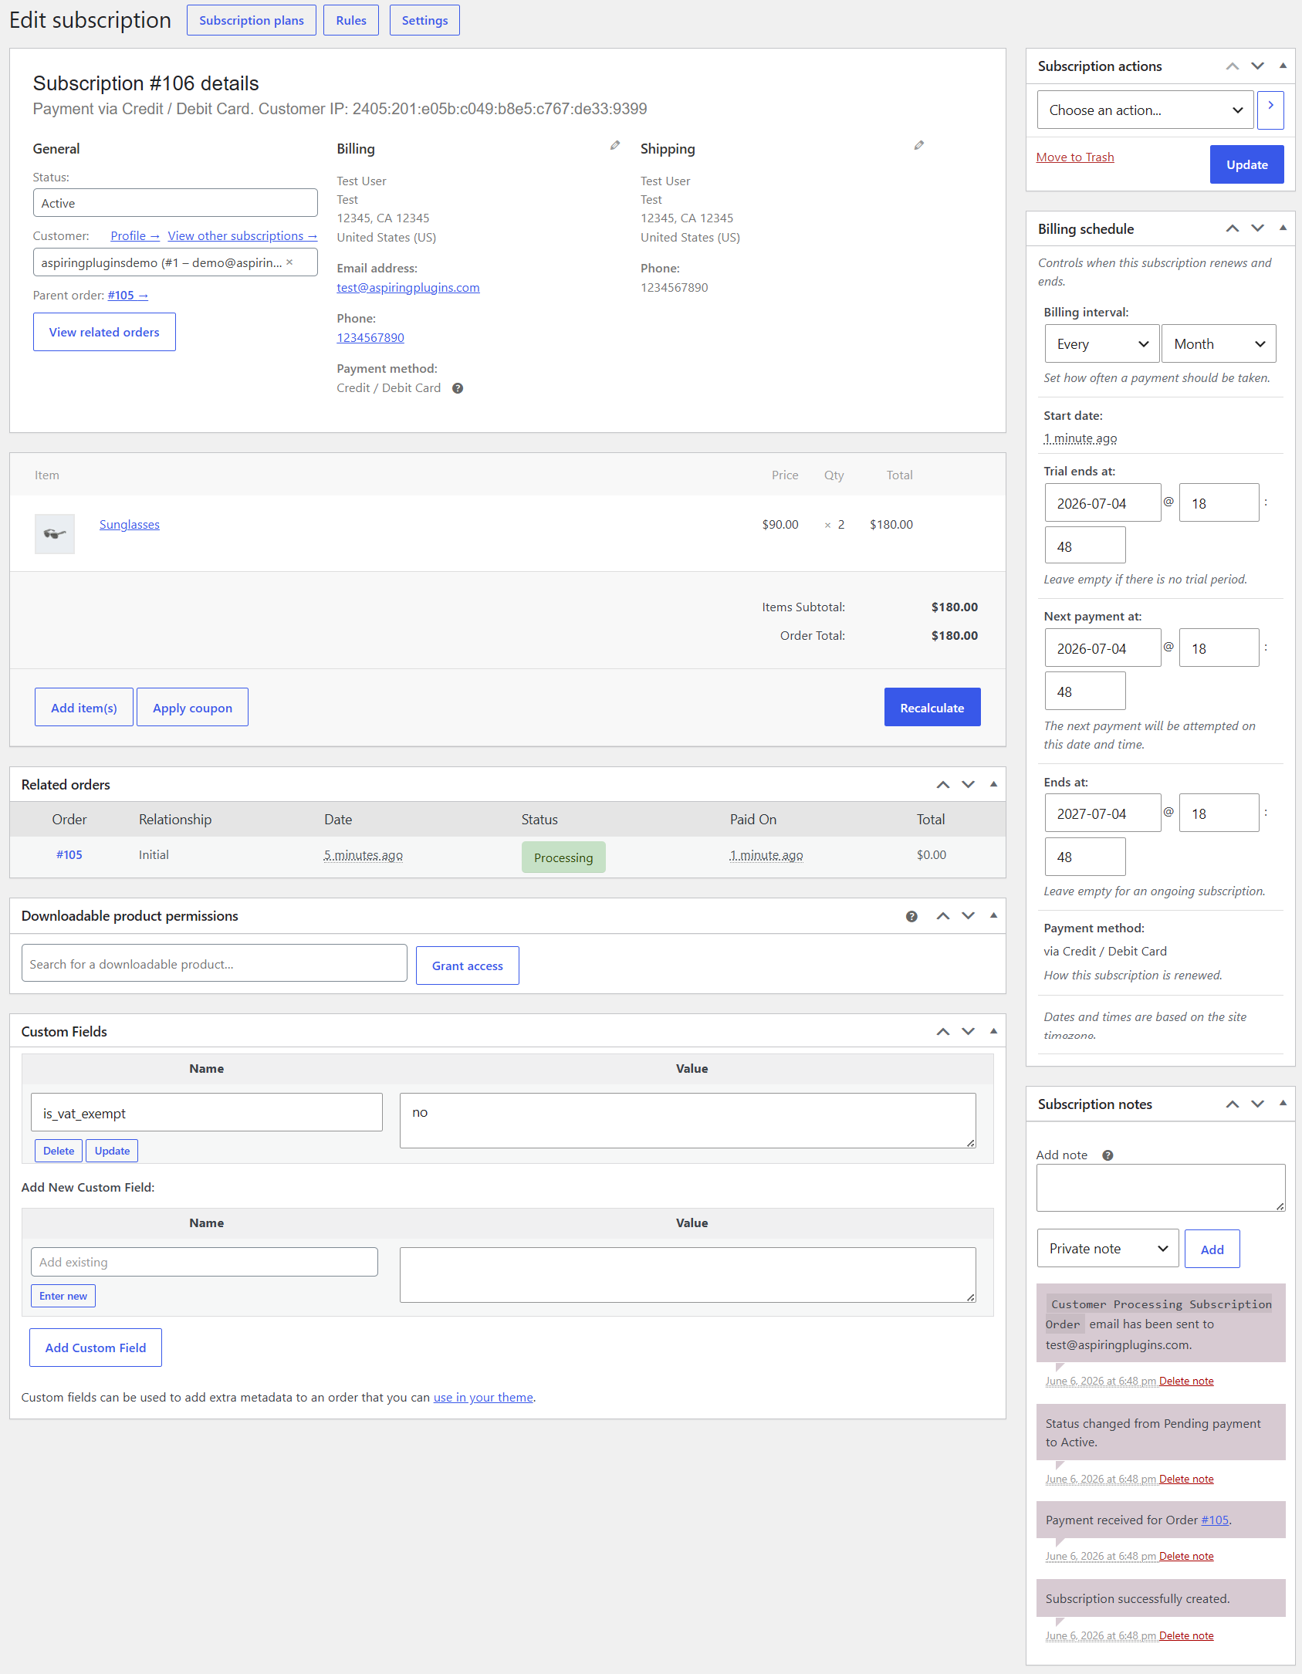
Task: Move Billing schedule panel down
Action: click(1258, 228)
